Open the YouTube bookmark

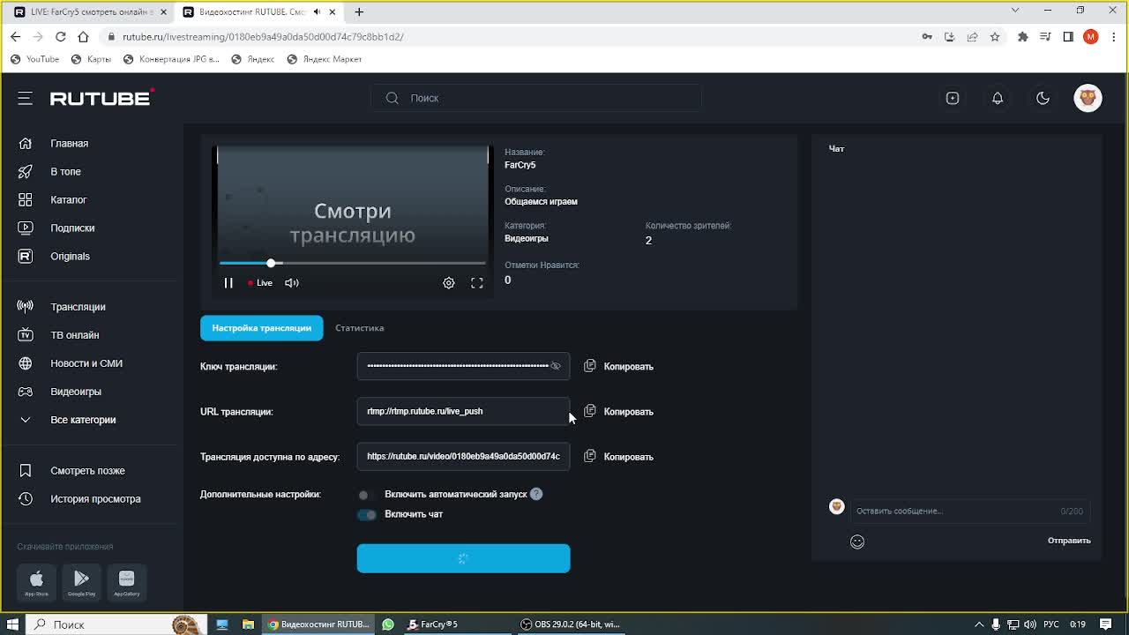35,59
